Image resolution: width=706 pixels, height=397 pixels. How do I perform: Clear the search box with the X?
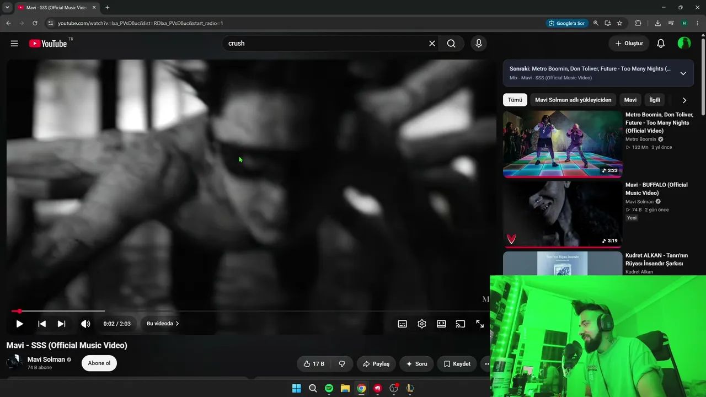click(432, 44)
